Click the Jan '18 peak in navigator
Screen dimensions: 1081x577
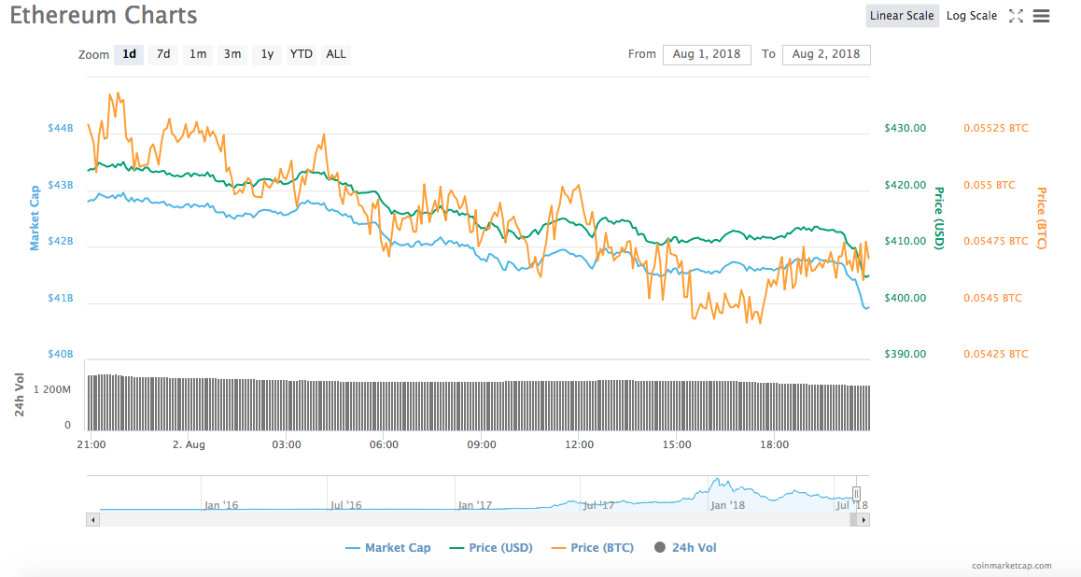(718, 481)
